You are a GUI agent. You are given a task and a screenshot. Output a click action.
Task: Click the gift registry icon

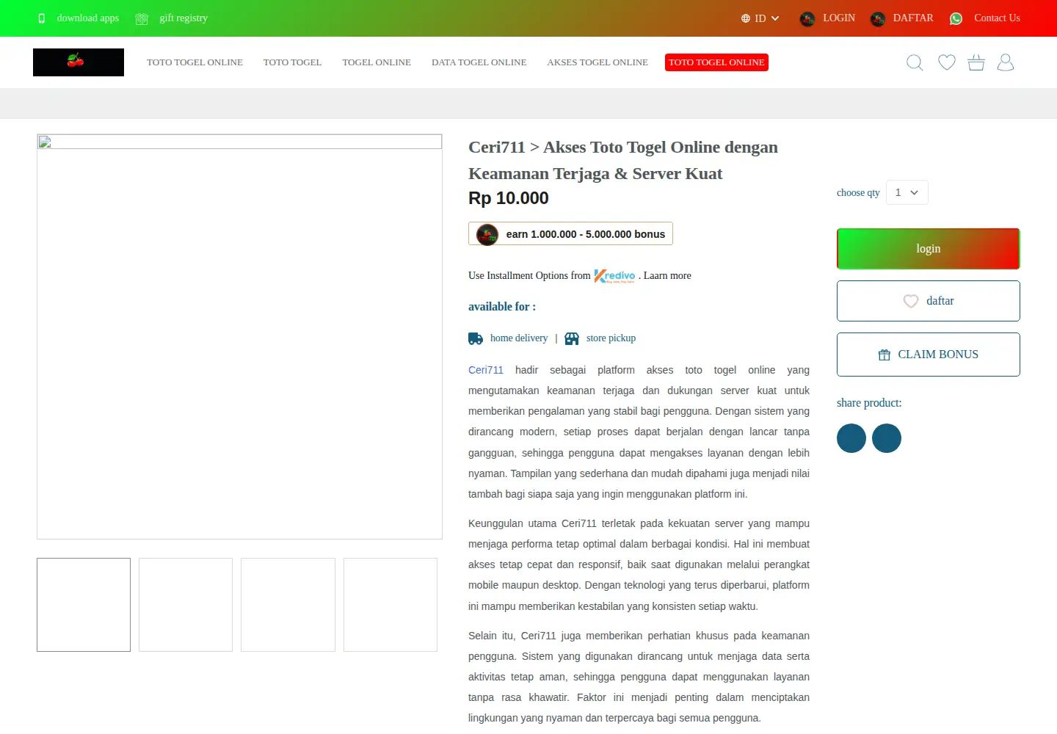[x=142, y=18]
